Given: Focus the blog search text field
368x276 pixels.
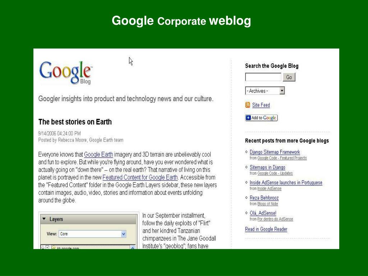Looking at the screenshot, I should [263, 77].
